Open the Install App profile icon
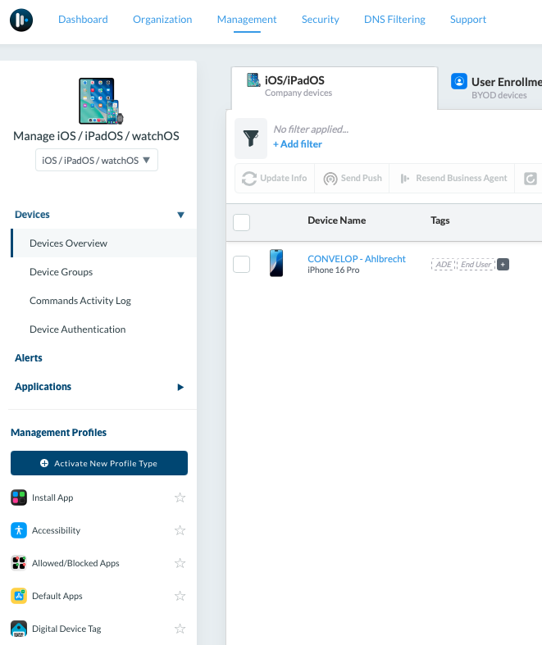The width and height of the screenshot is (542, 645). 19,497
